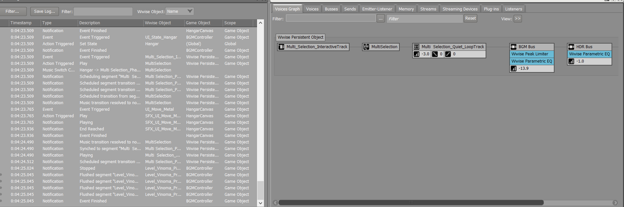The image size is (624, 207).
Task: Click the Reset button in Voices Graph
Action: point(470,18)
